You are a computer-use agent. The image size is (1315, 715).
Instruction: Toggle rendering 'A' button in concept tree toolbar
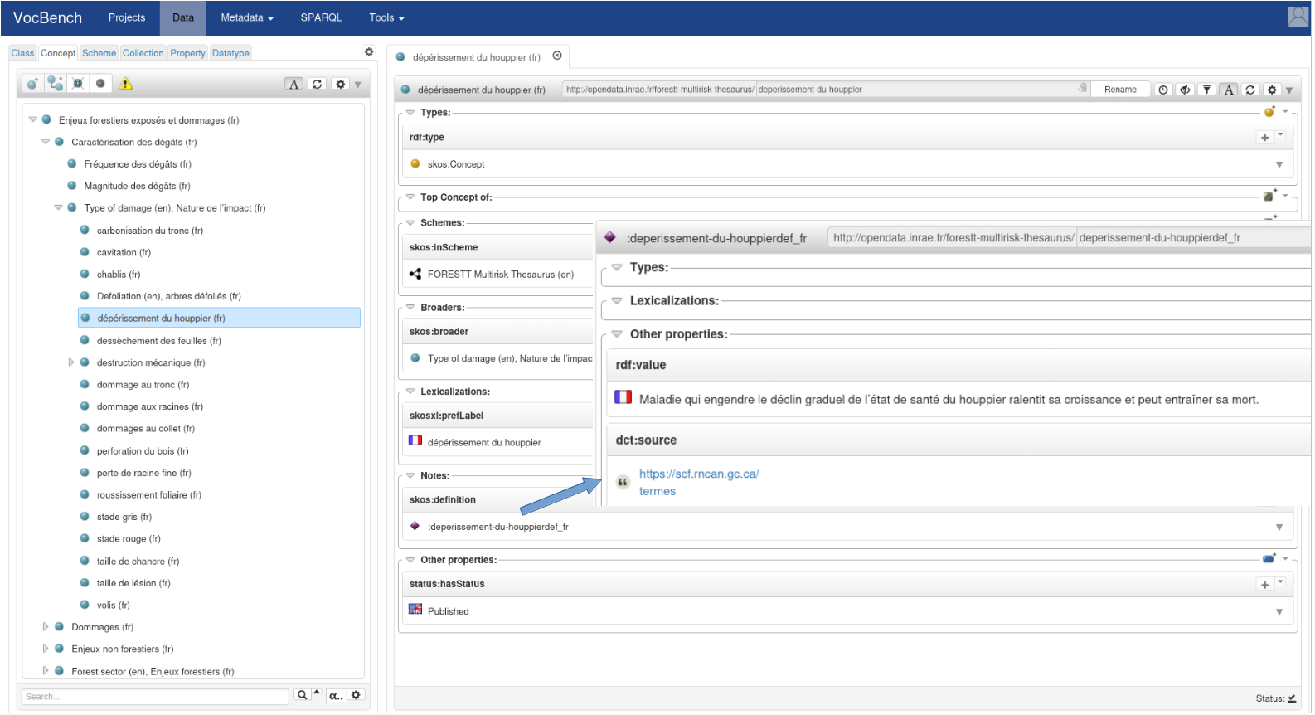(x=294, y=84)
